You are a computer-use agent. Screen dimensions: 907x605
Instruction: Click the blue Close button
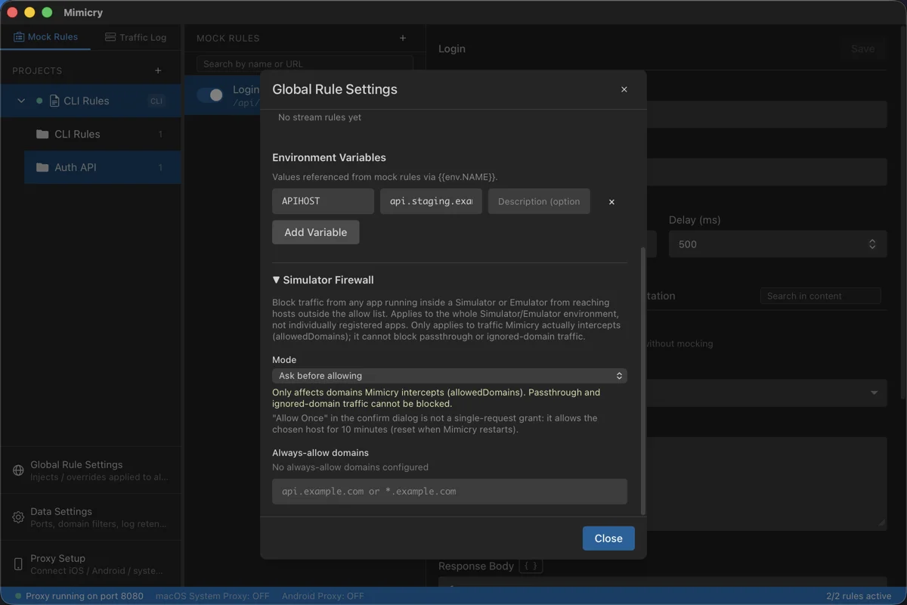[608, 538]
